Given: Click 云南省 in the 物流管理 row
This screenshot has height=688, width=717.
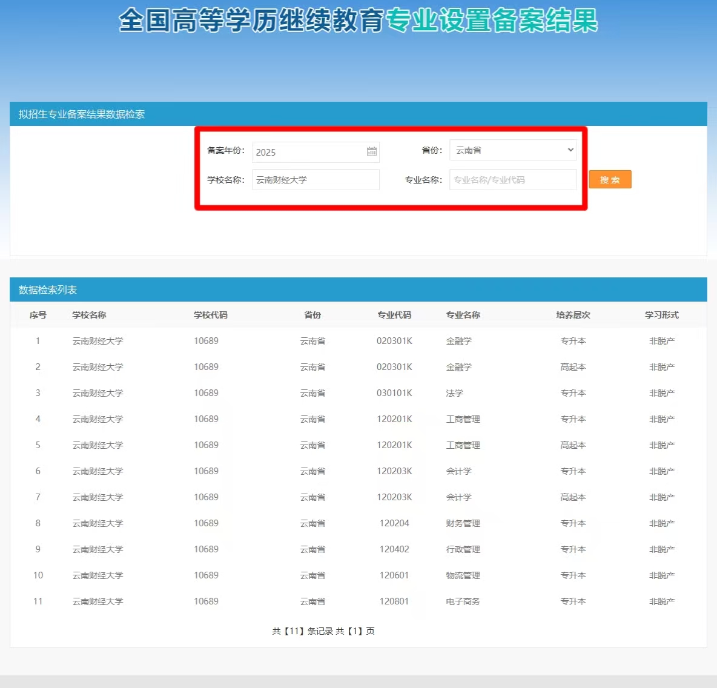Looking at the screenshot, I should (x=312, y=576).
